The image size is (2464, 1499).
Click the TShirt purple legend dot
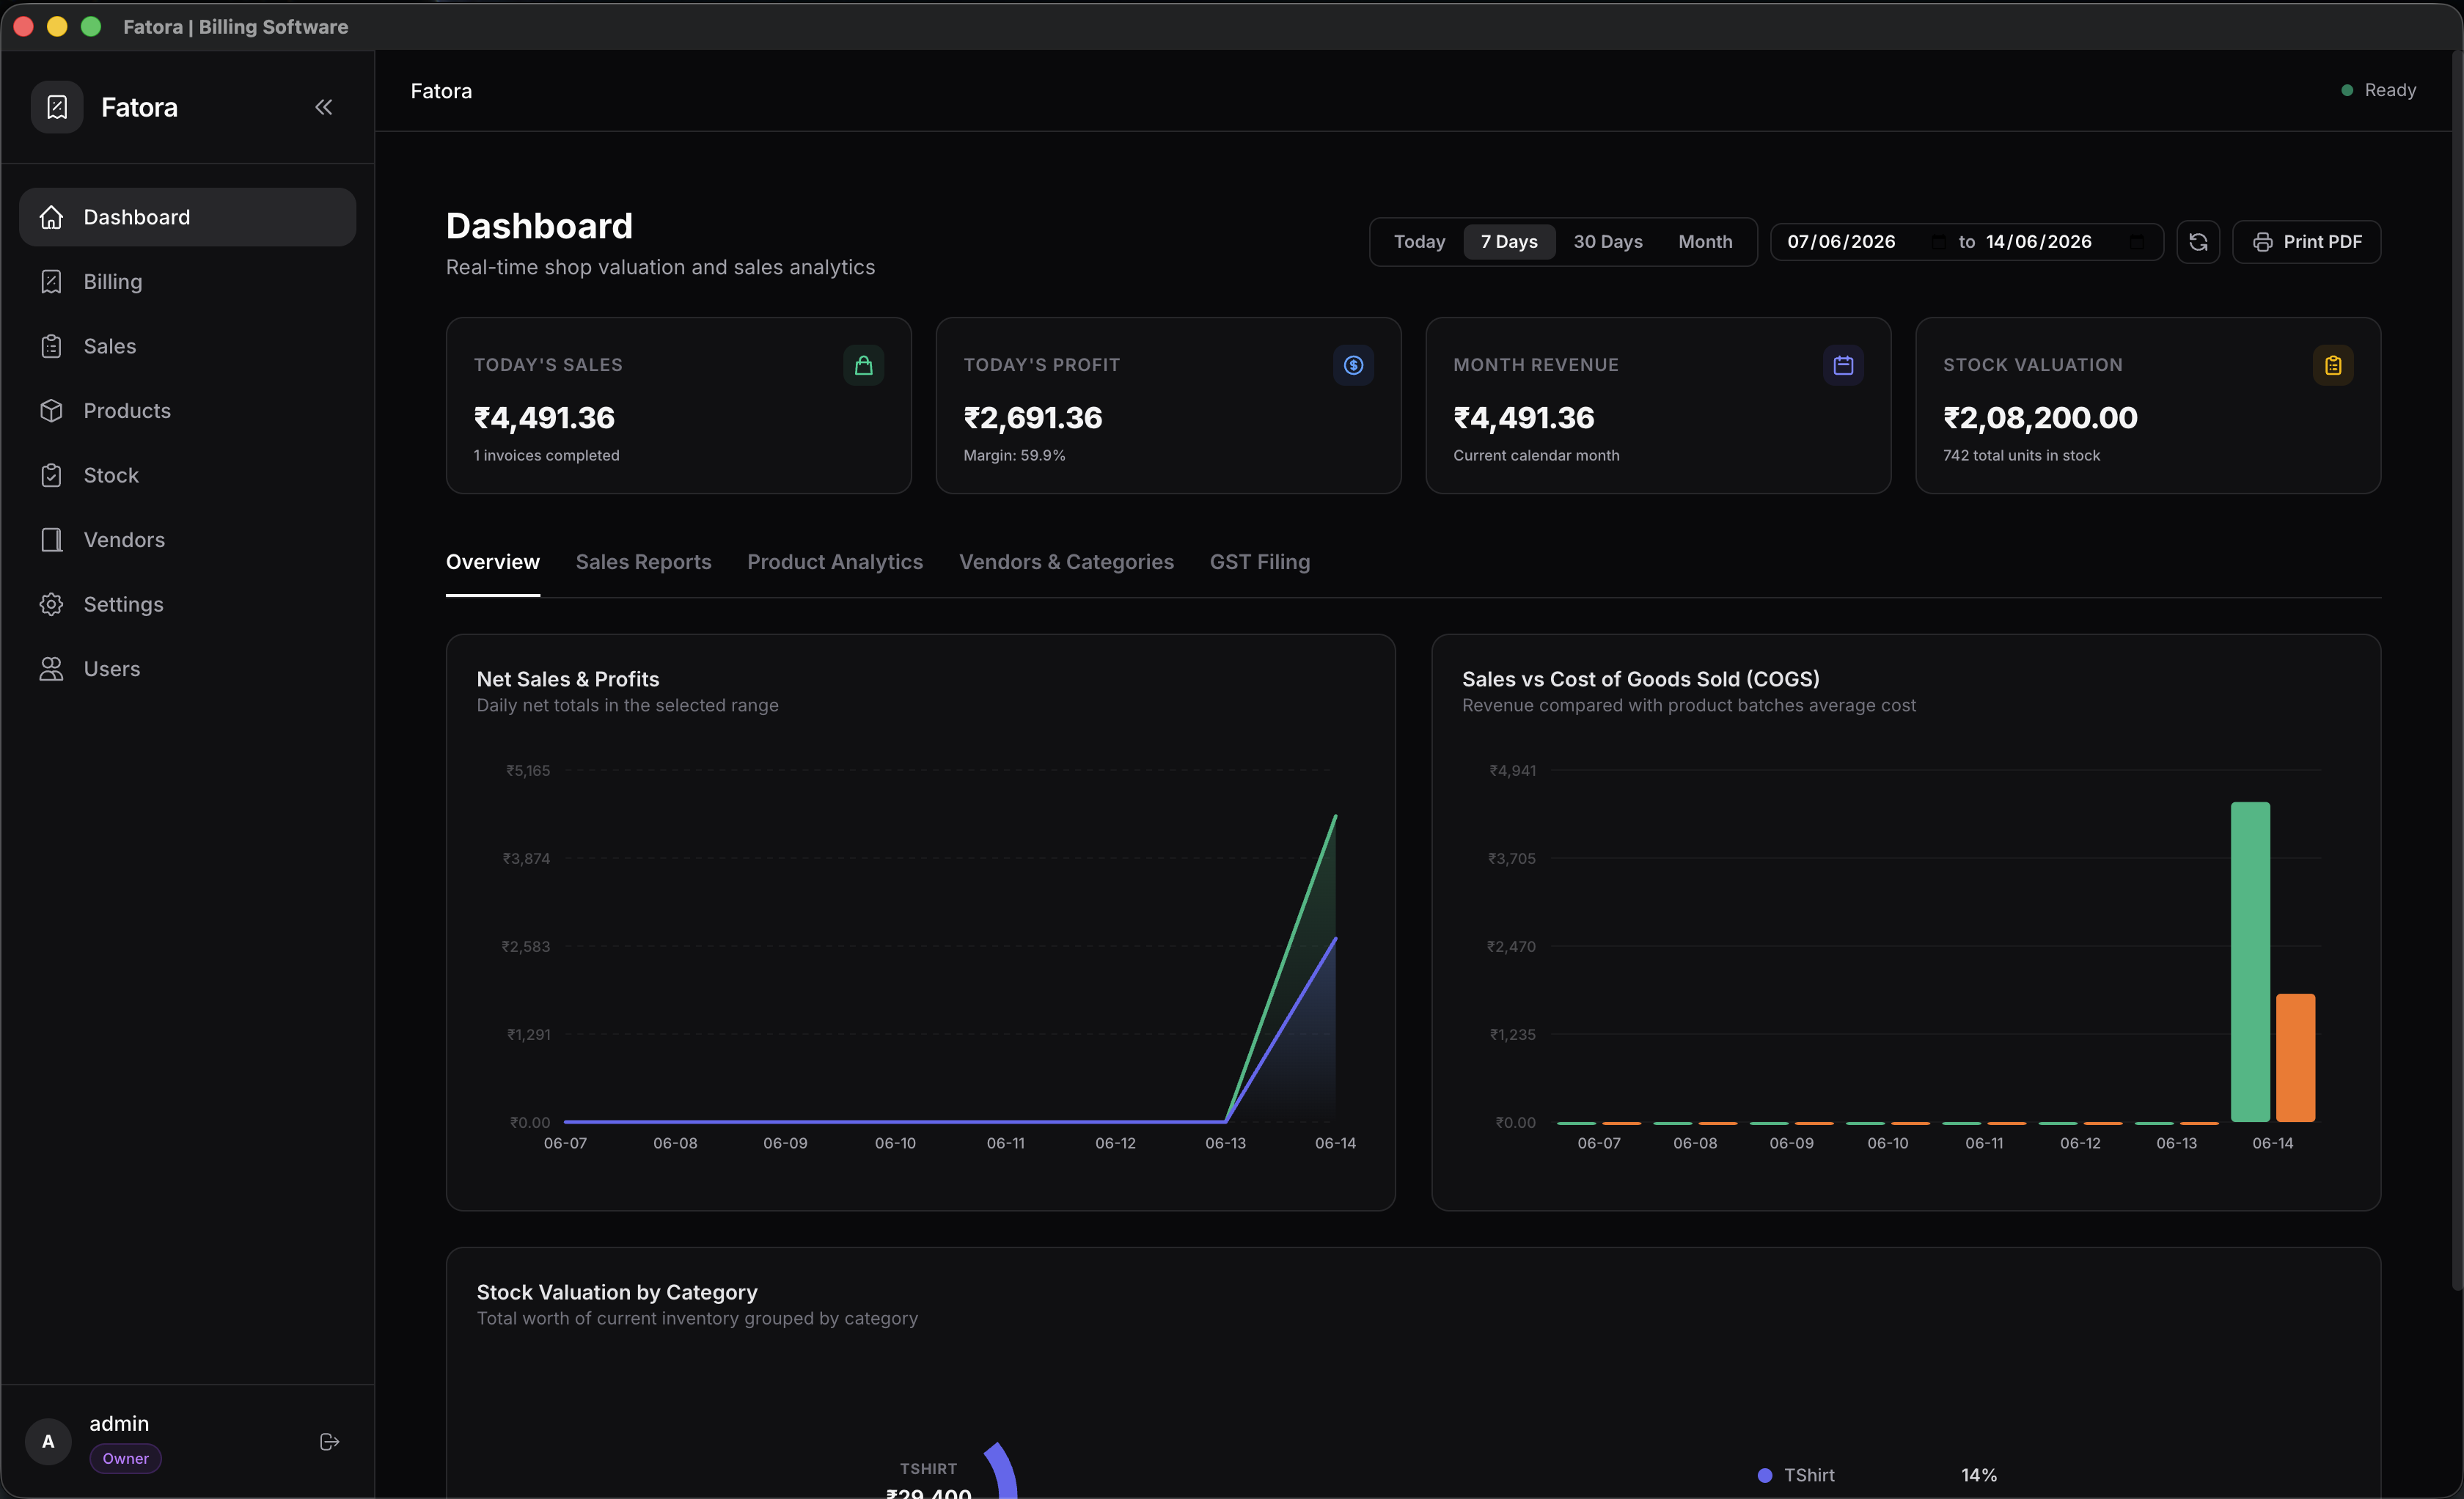pyautogui.click(x=1765, y=1475)
